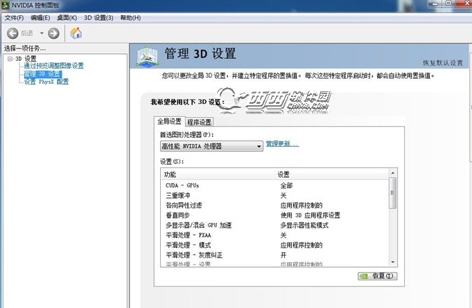The image size is (472, 308).
Task: Minimize the NVIDIA window
Action: [x=435, y=3]
